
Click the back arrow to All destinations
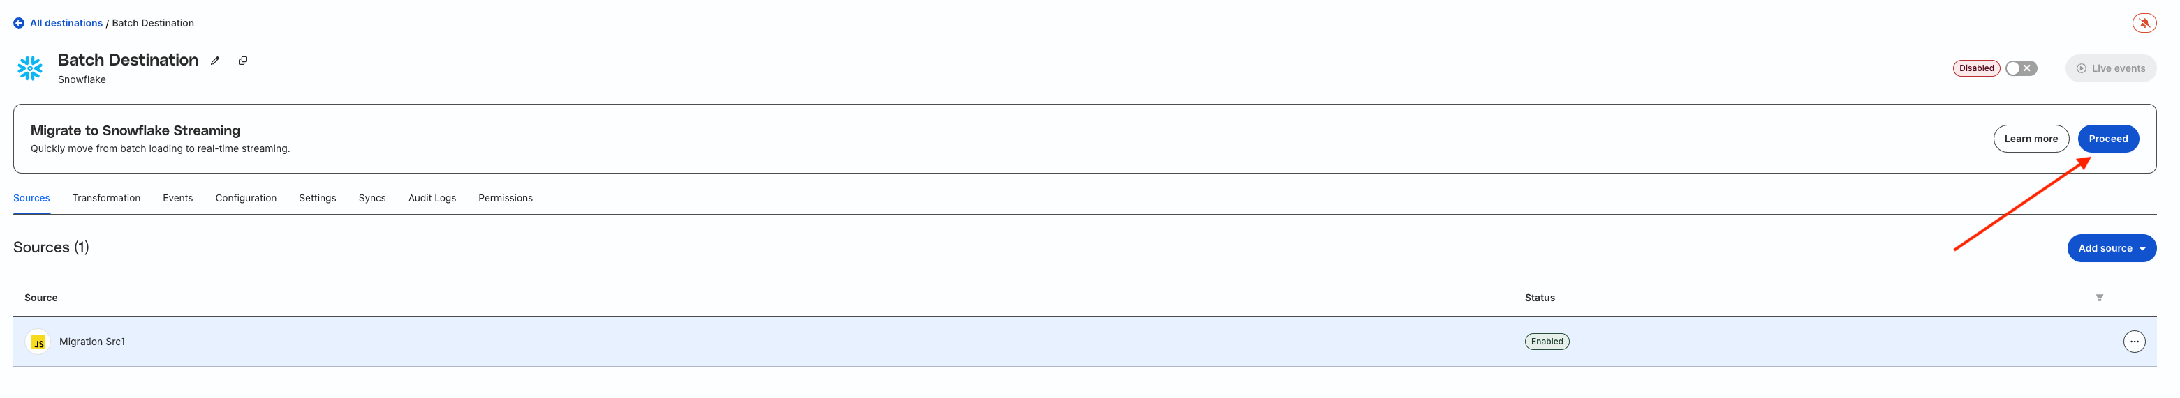19,24
